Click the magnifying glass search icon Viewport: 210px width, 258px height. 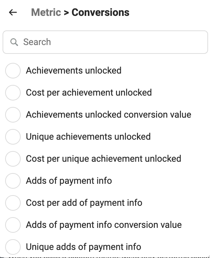point(14,42)
